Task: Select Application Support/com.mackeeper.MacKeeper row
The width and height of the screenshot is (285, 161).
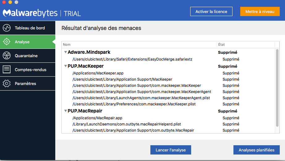Action: [x=168, y=86]
